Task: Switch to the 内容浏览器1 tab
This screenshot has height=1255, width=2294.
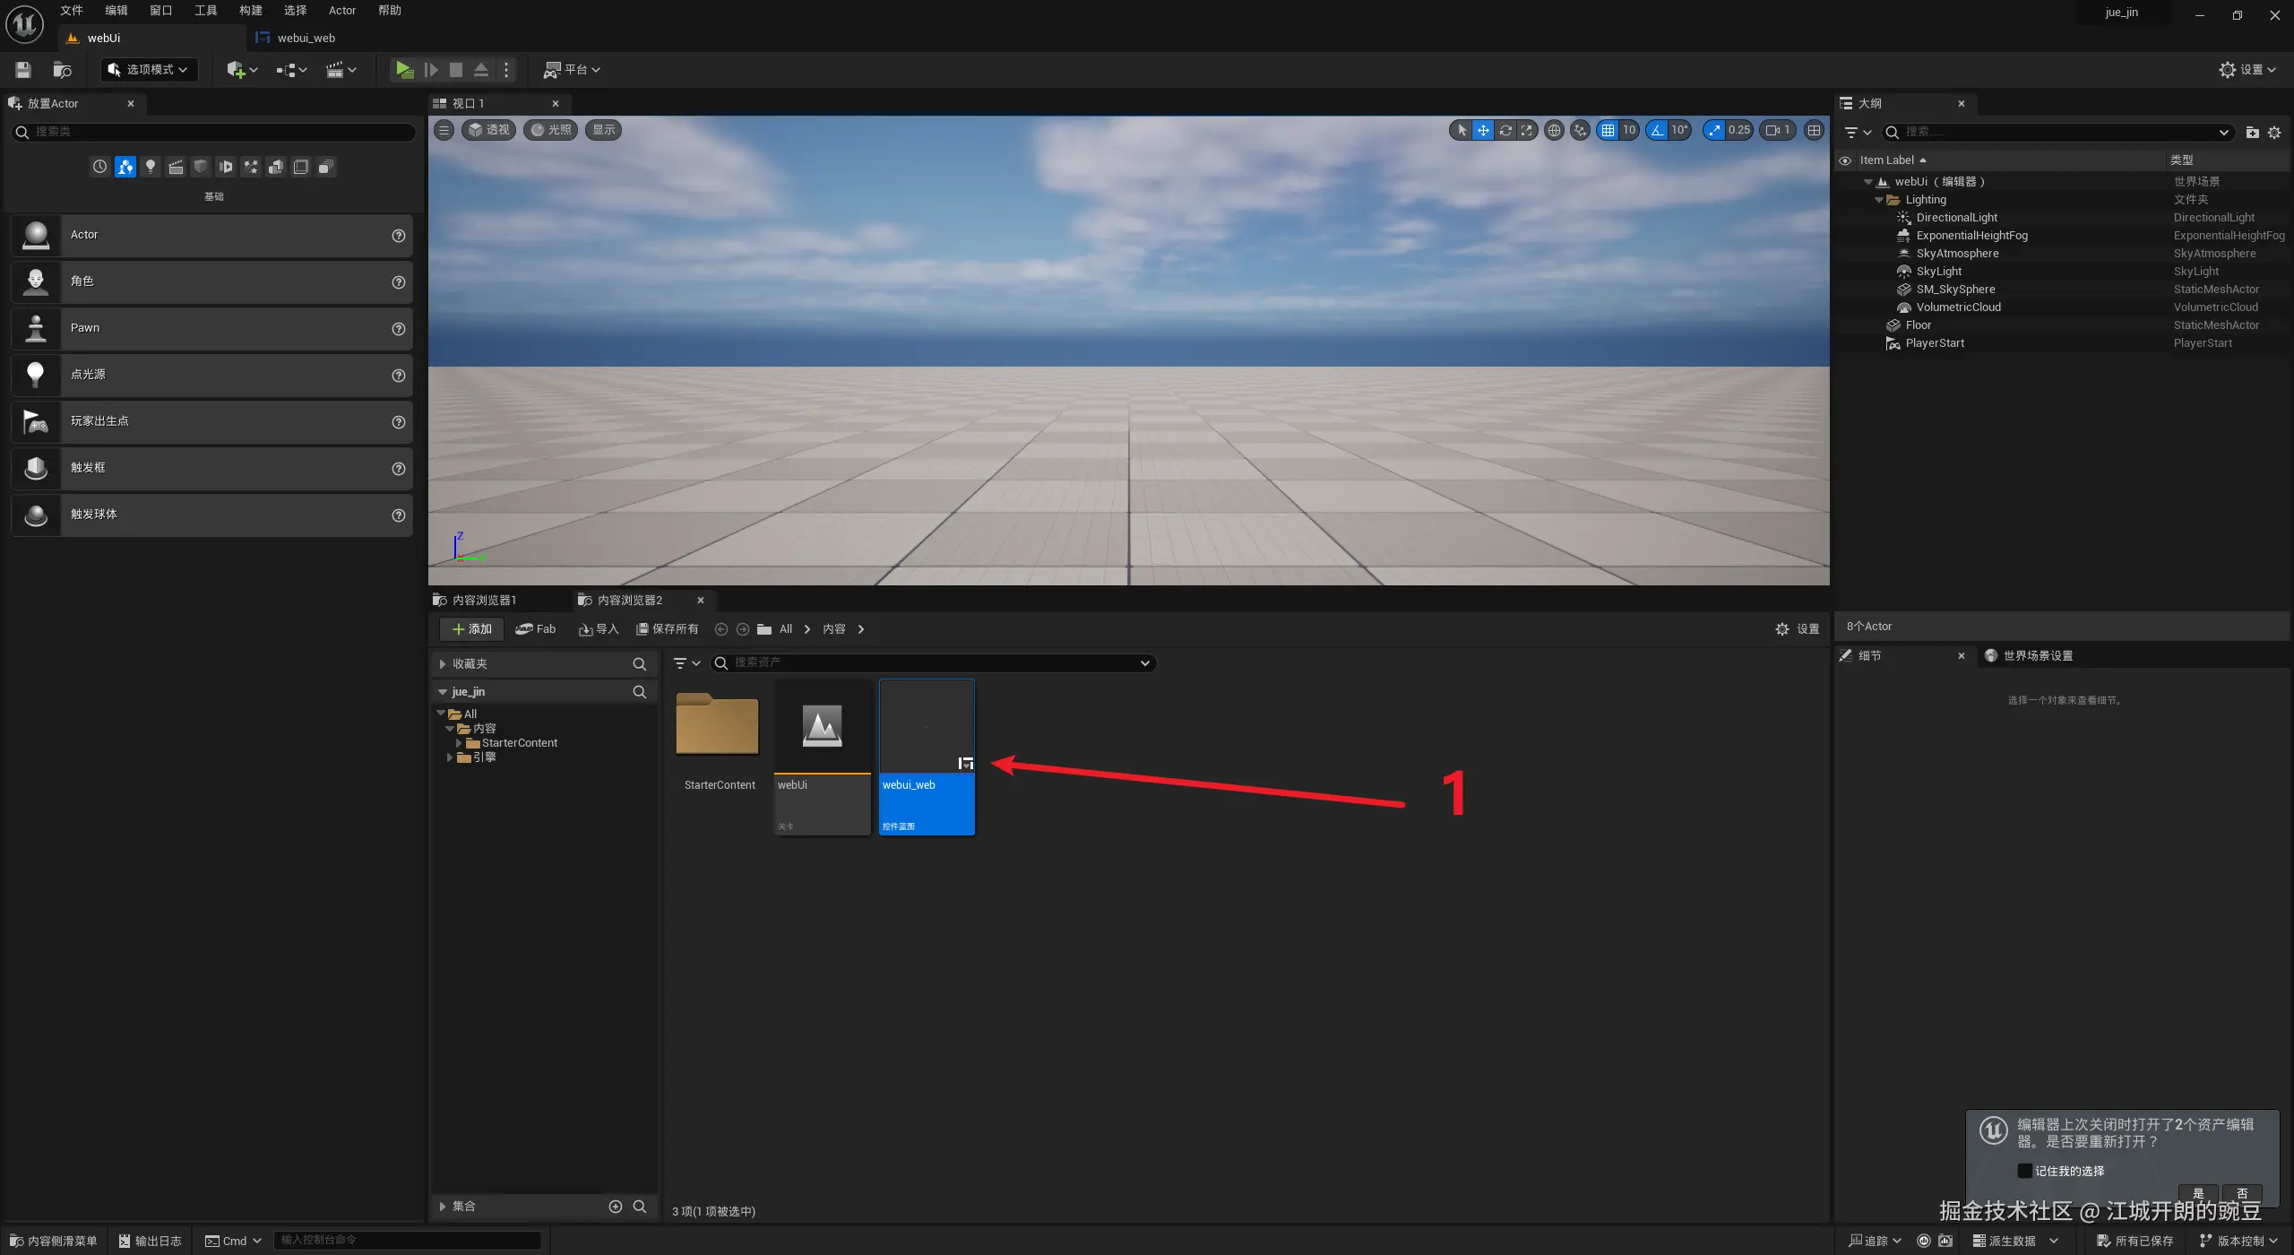Action: click(484, 600)
